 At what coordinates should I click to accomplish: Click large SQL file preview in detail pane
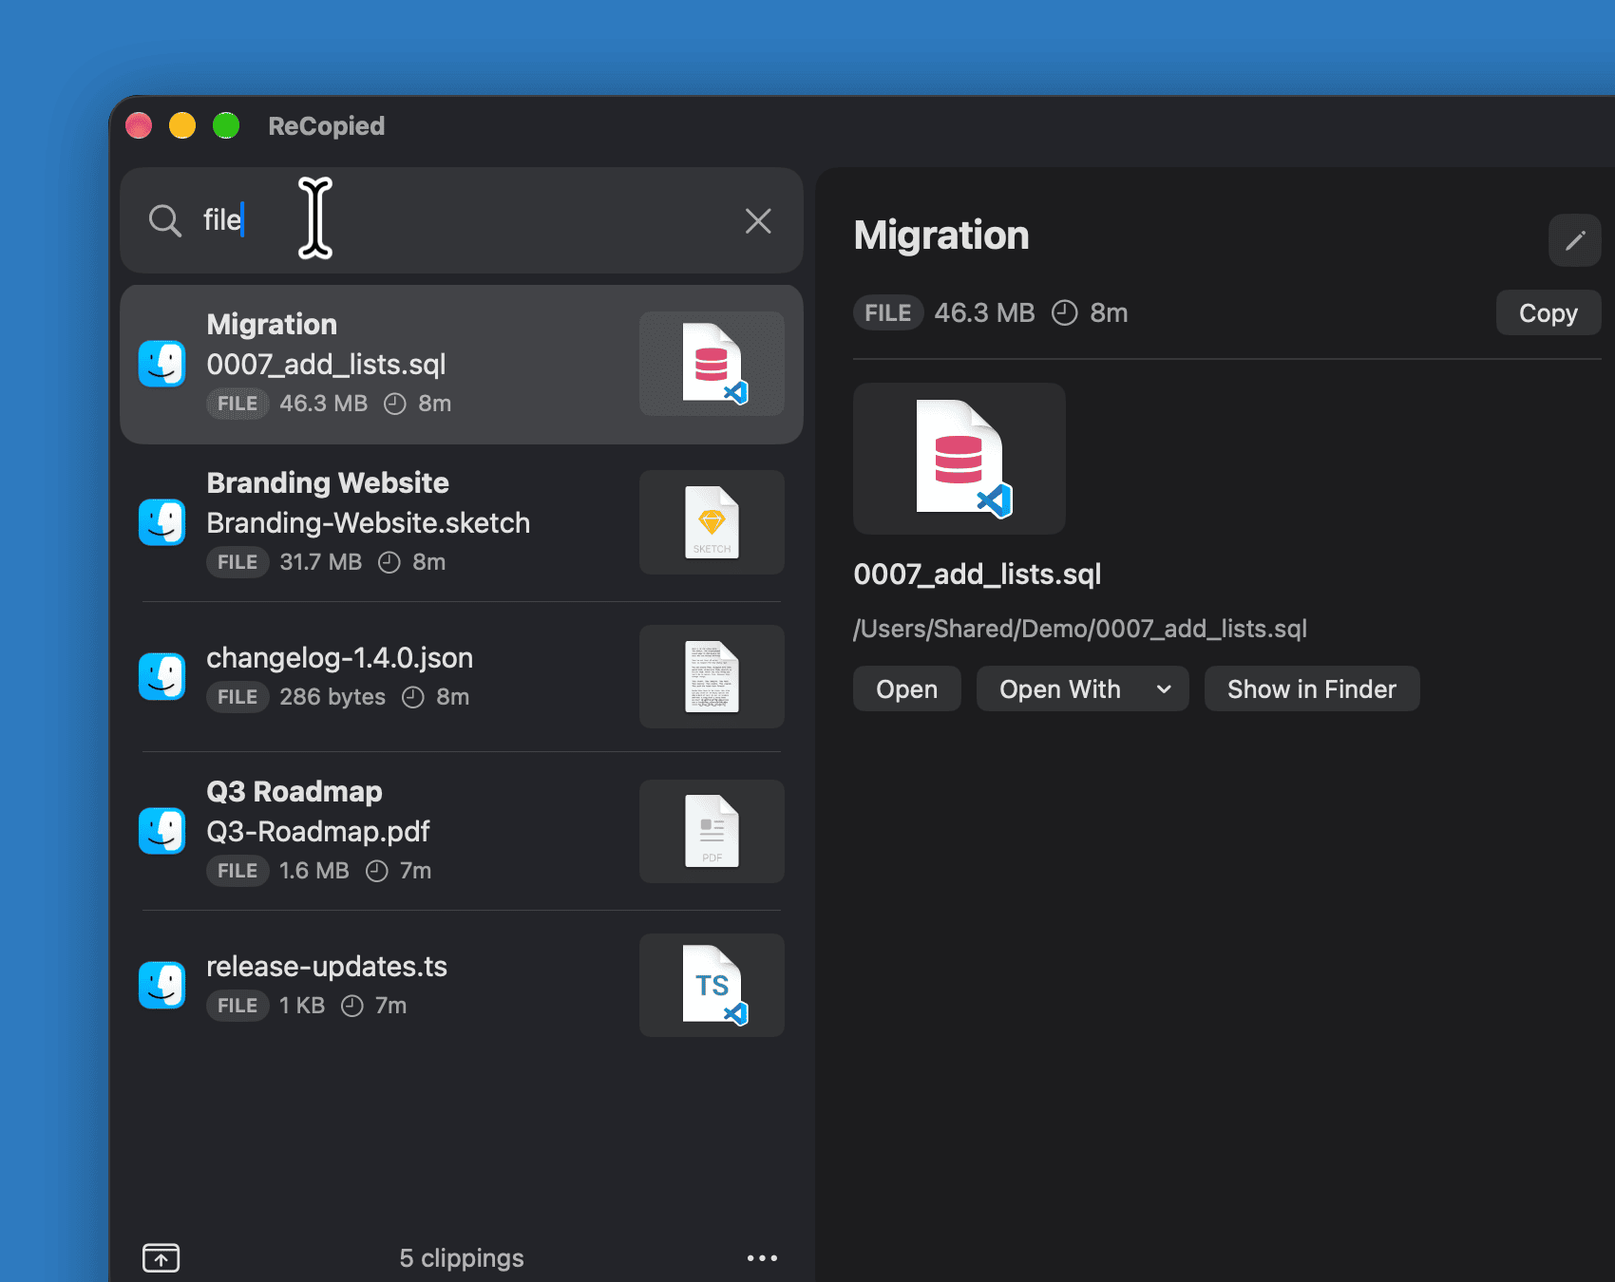point(959,459)
